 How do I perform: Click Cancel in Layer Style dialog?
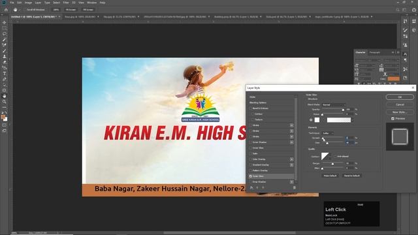coord(400,104)
